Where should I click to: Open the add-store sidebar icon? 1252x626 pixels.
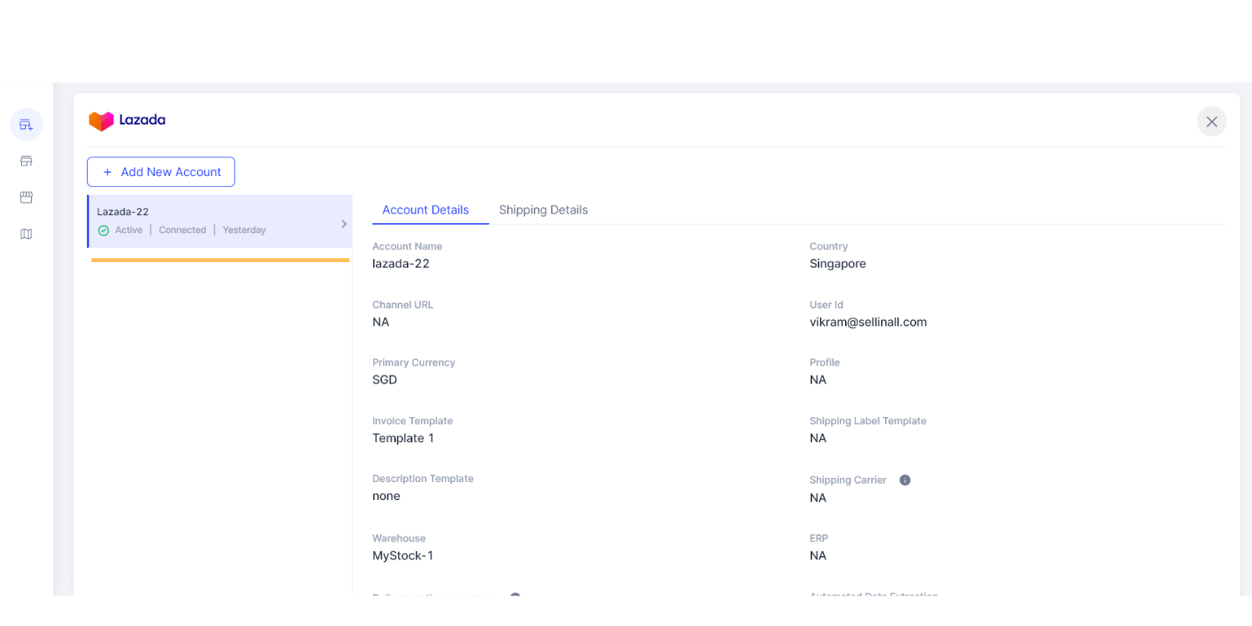(26, 124)
